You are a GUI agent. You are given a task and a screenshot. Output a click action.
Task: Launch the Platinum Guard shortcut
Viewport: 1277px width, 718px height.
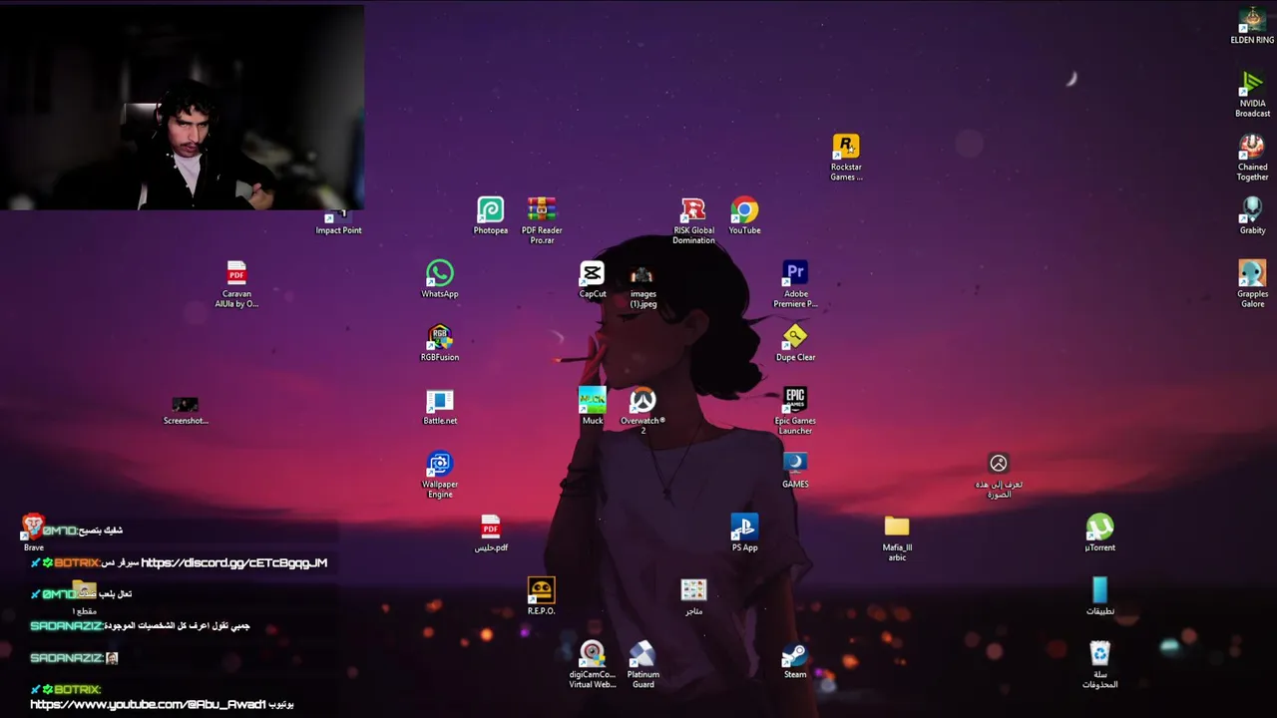[x=642, y=665]
